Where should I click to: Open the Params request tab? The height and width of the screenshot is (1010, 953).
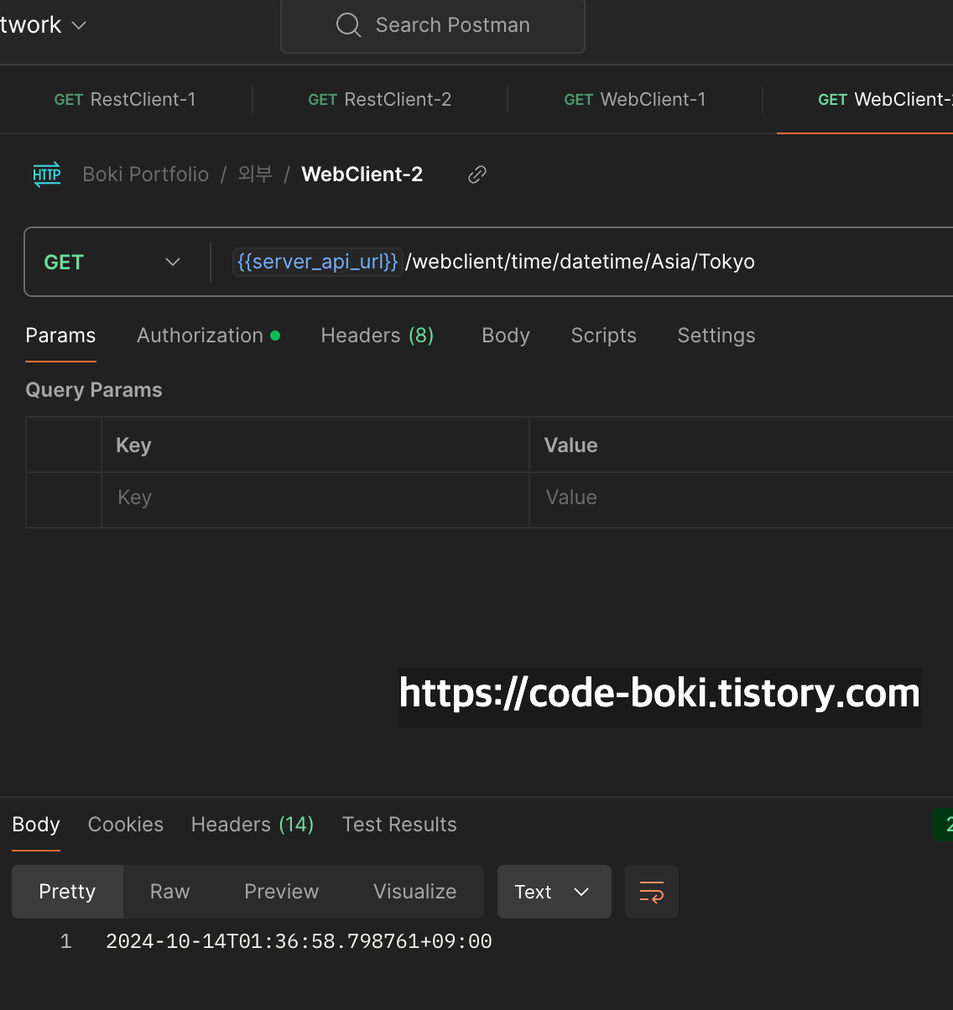click(x=60, y=336)
